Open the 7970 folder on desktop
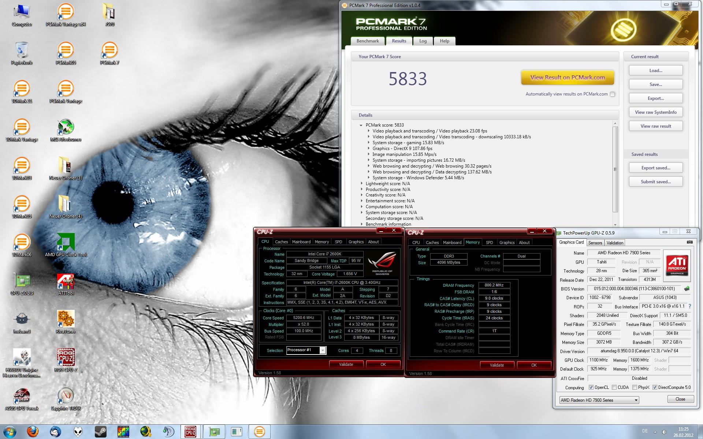The height and width of the screenshot is (439, 703). (109, 15)
